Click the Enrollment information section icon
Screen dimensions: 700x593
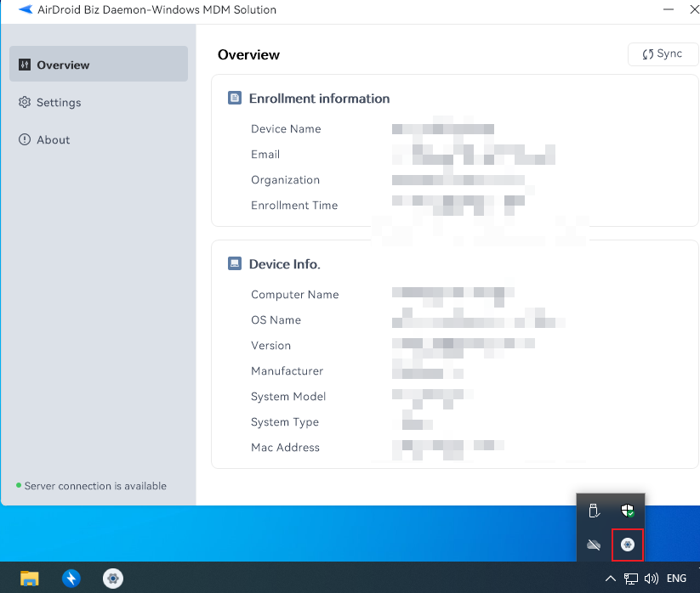click(235, 98)
